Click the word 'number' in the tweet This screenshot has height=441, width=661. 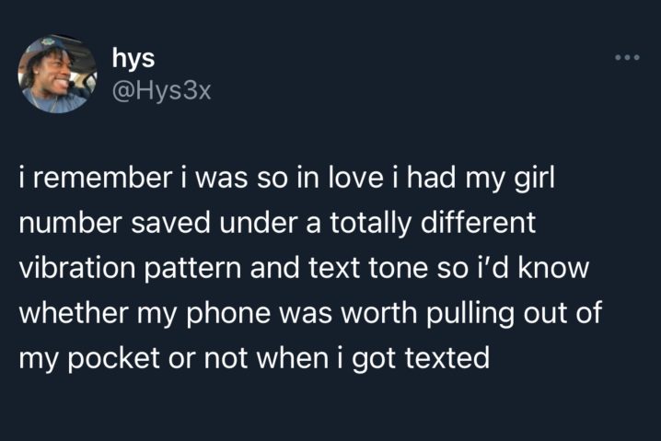(70, 223)
